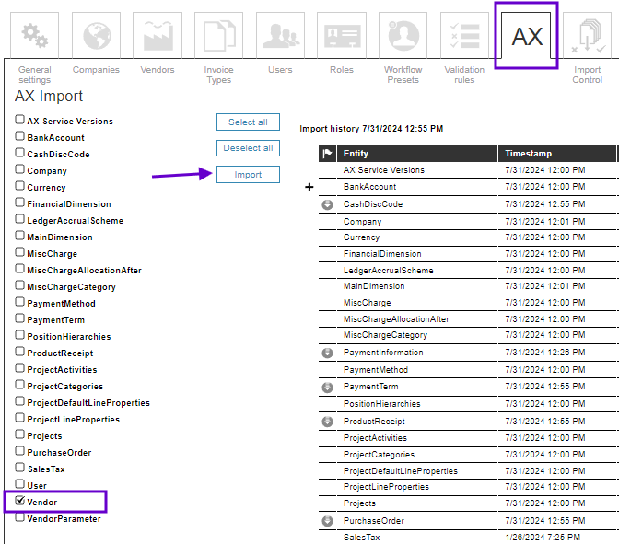Check the Projects checkbox
The width and height of the screenshot is (619, 544).
click(19, 434)
